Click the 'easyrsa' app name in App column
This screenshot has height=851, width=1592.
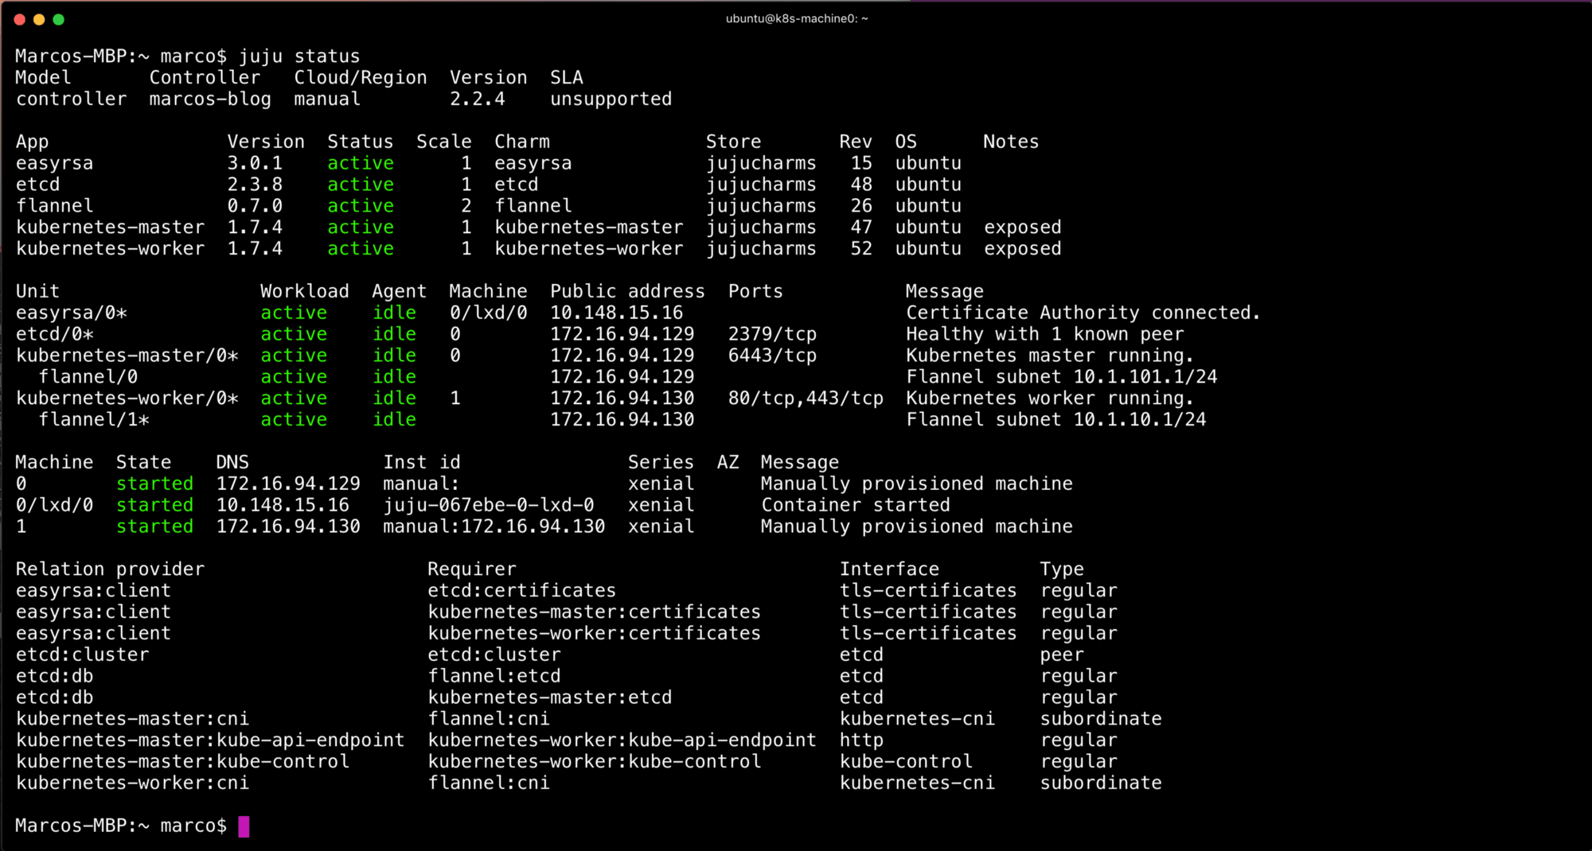click(55, 164)
